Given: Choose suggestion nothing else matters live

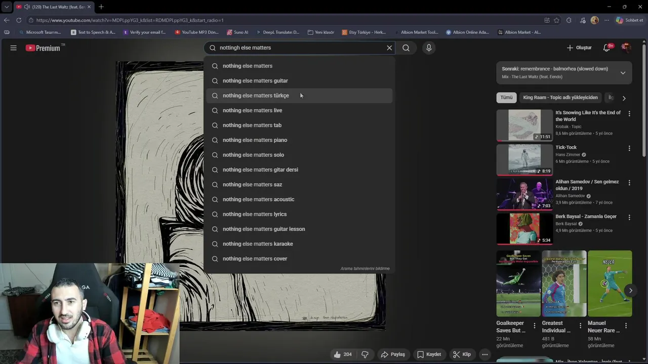Looking at the screenshot, I should click(299, 110).
